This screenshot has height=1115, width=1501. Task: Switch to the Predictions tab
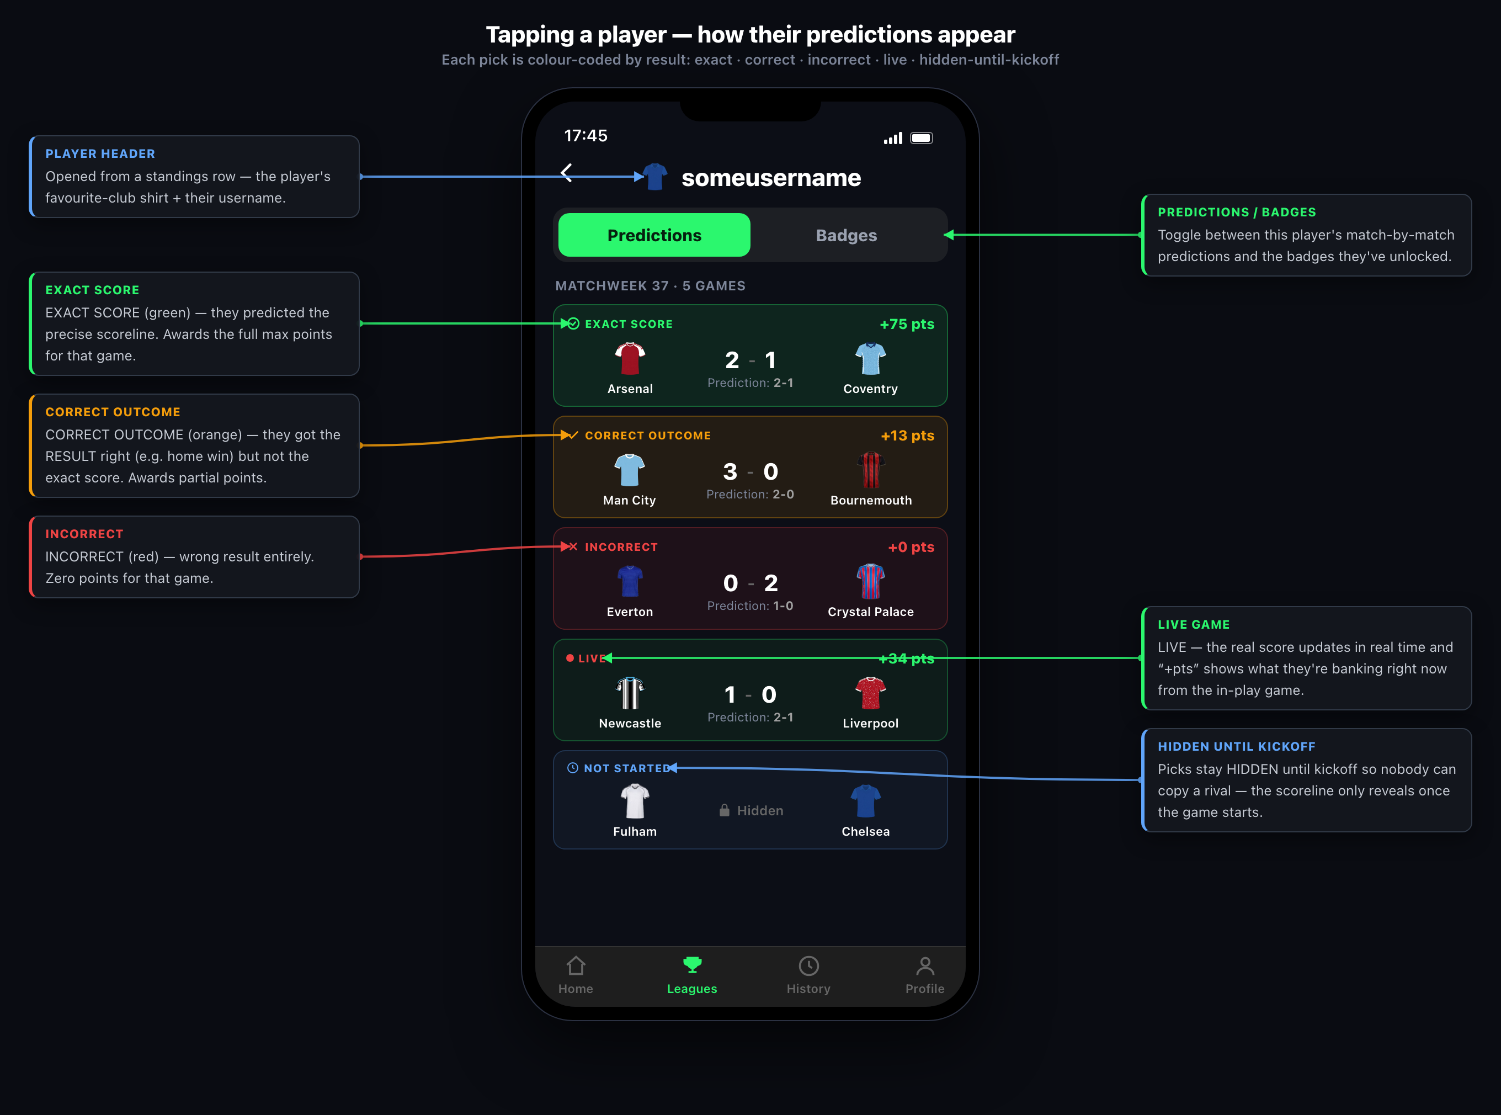(654, 235)
